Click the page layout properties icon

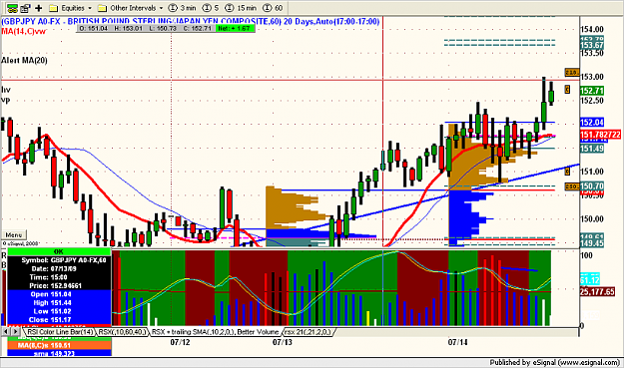[26, 8]
